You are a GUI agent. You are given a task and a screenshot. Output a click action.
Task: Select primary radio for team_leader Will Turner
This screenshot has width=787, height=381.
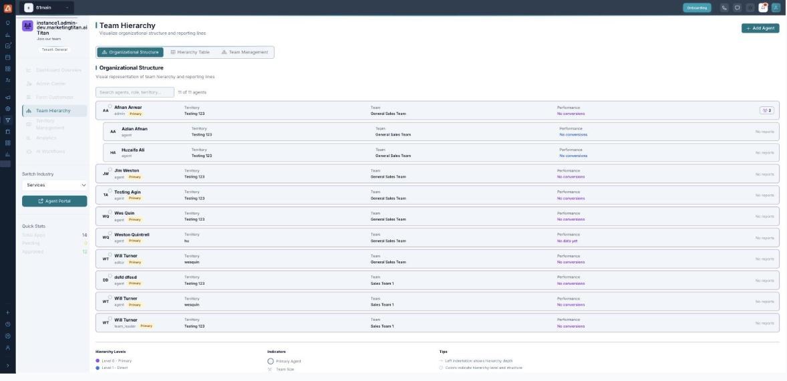[x=110, y=319]
